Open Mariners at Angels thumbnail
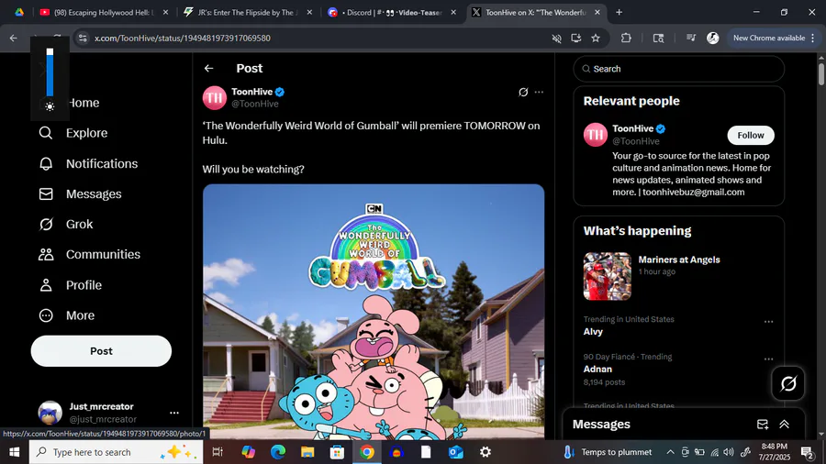826x464 pixels. [607, 276]
